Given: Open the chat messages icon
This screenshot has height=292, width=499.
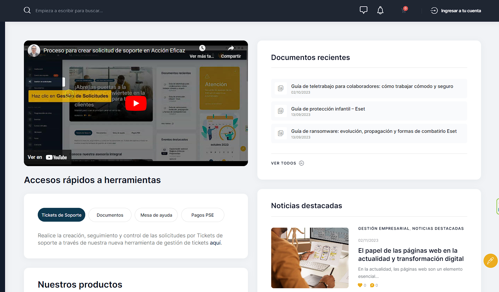Looking at the screenshot, I should pos(363,10).
